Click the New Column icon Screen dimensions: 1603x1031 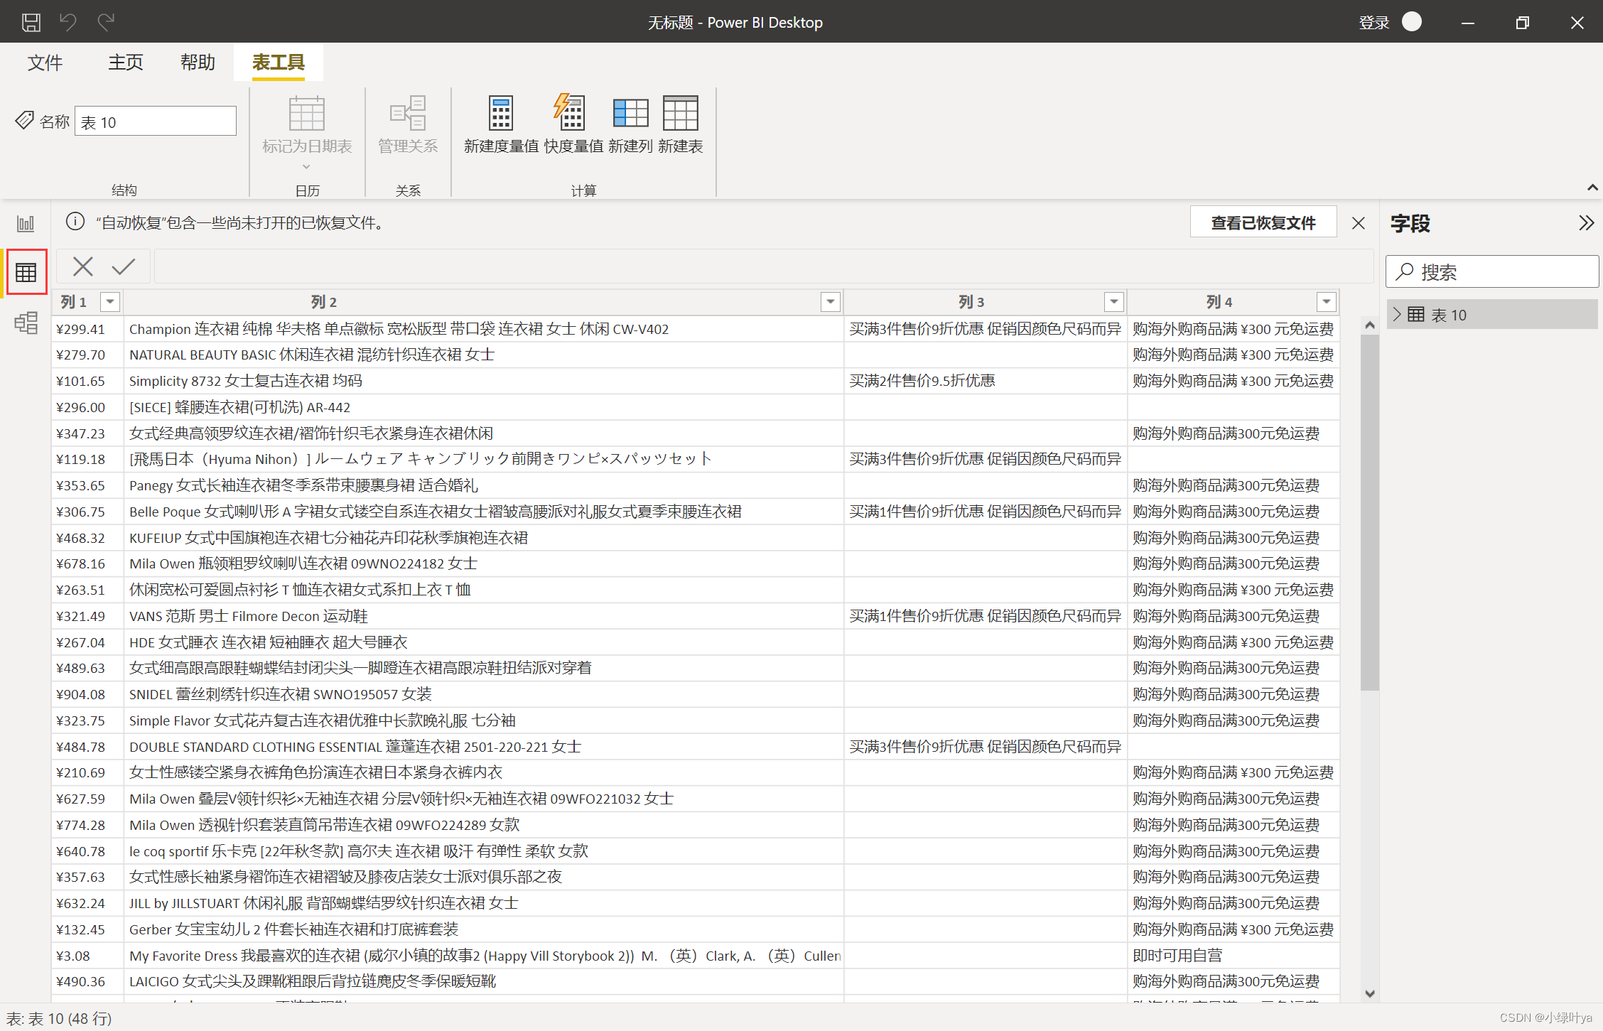pos(630,114)
